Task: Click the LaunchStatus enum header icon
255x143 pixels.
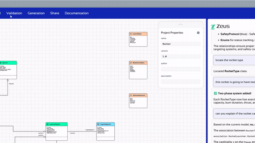Action: point(131,34)
